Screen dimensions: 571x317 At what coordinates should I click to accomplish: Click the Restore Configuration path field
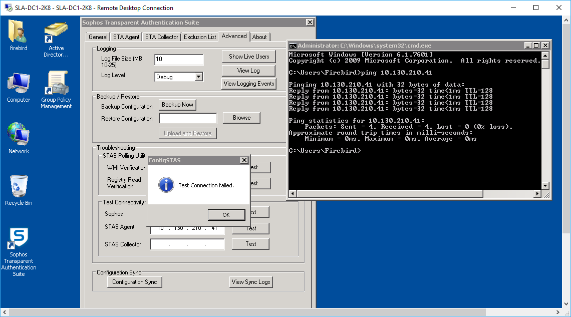pyautogui.click(x=188, y=118)
